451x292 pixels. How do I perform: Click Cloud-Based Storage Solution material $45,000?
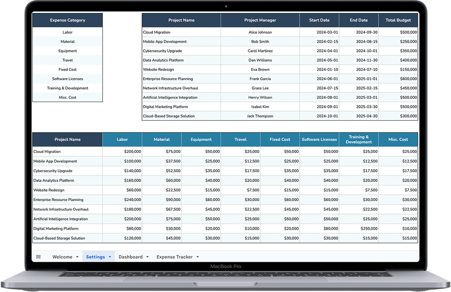(162, 238)
